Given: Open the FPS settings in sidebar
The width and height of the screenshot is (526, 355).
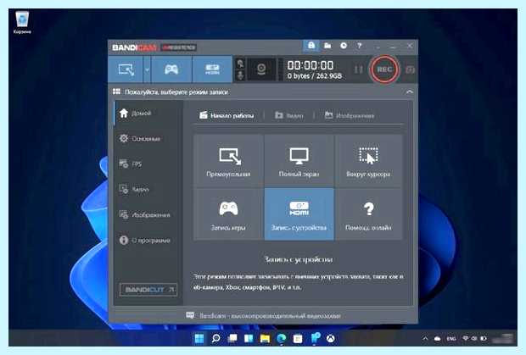Looking at the screenshot, I should point(148,164).
